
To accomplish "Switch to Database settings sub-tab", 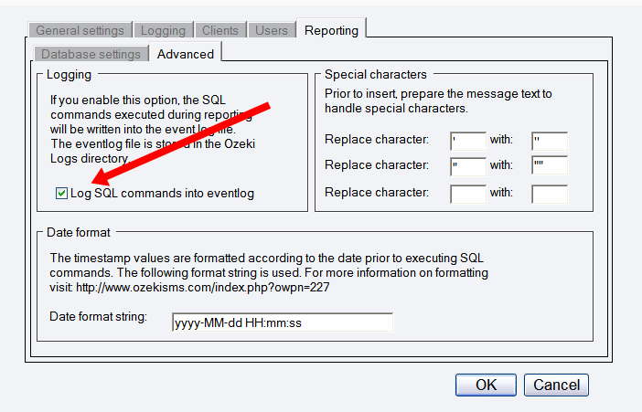I will [x=91, y=54].
